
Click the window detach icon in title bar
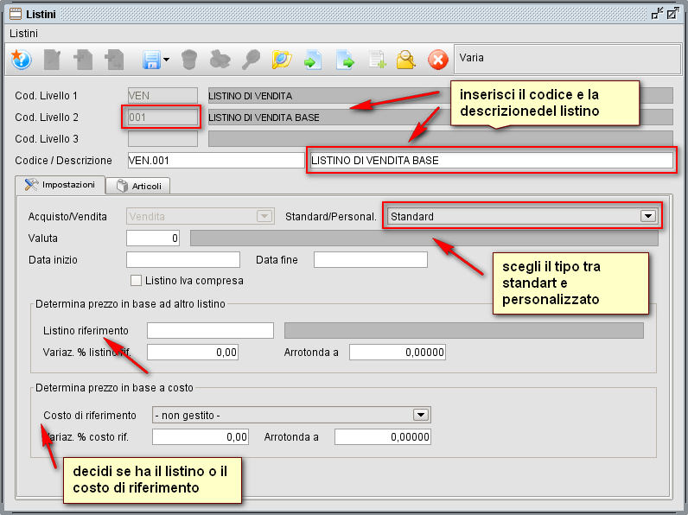[x=657, y=14]
